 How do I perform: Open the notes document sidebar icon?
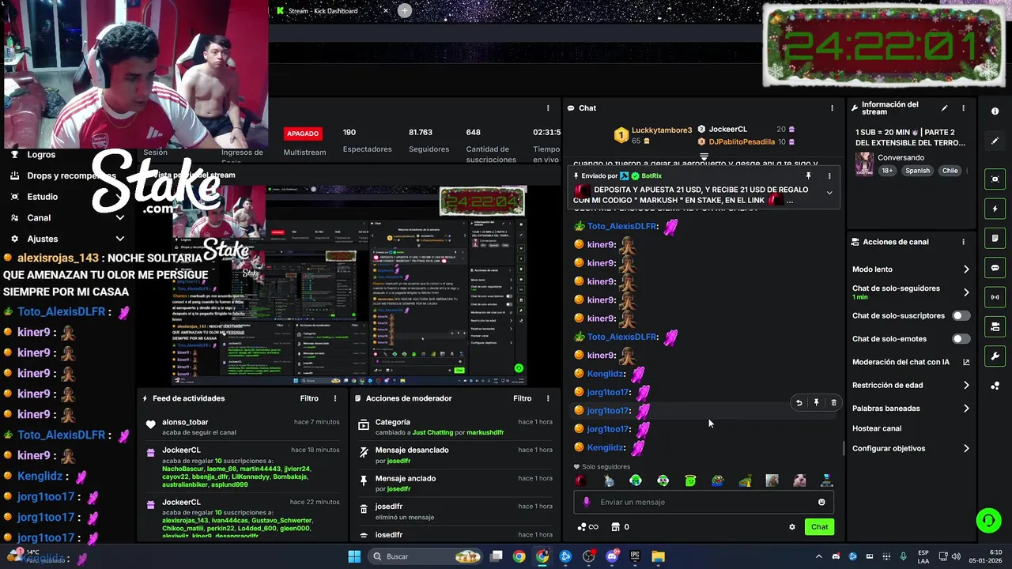tap(995, 238)
